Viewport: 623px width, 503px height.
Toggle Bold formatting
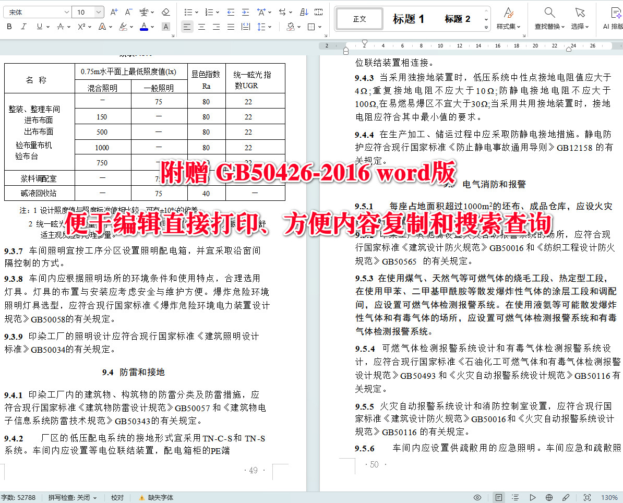pyautogui.click(x=9, y=27)
